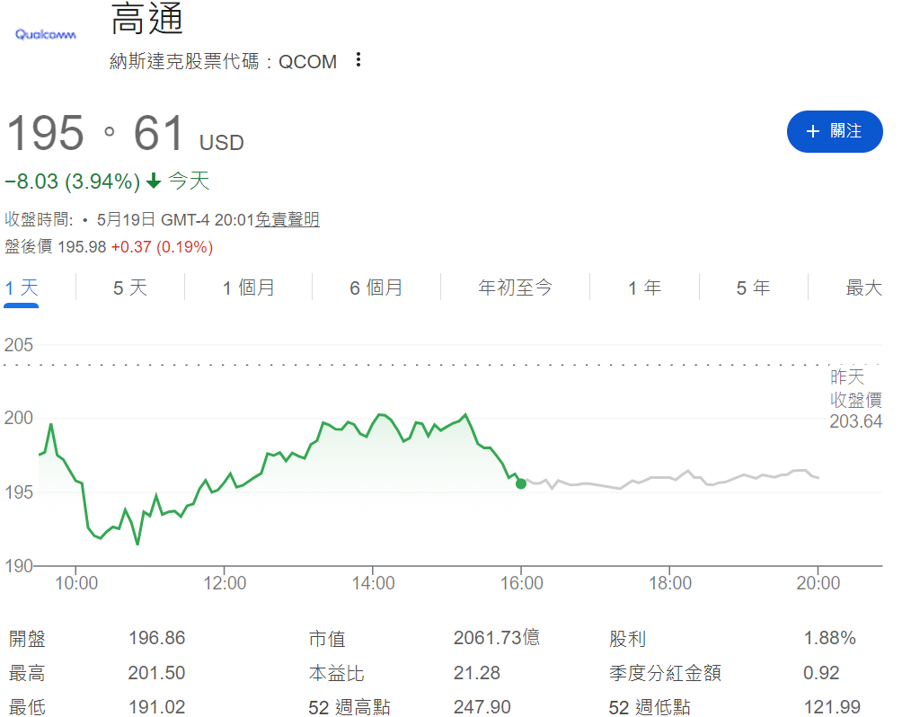Click the 高通 company title
The width and height of the screenshot is (902, 717).
[147, 18]
